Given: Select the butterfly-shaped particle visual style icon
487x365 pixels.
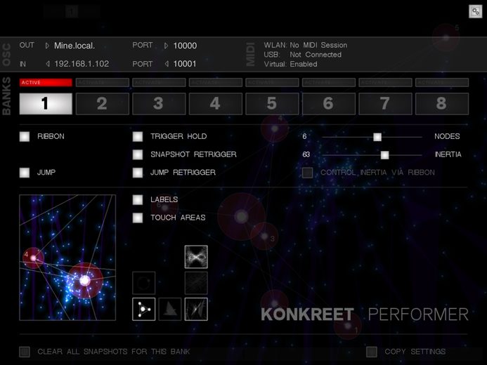Looking at the screenshot, I should 196,257.
